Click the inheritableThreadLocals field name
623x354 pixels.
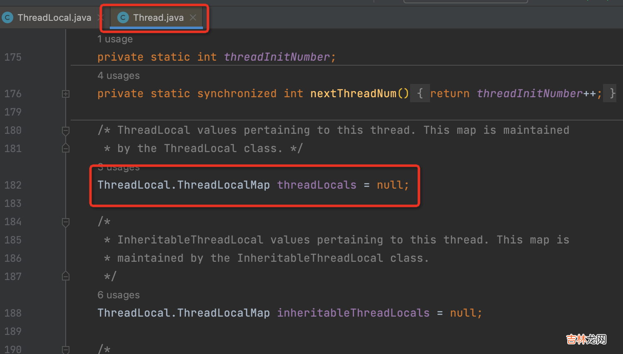click(353, 313)
